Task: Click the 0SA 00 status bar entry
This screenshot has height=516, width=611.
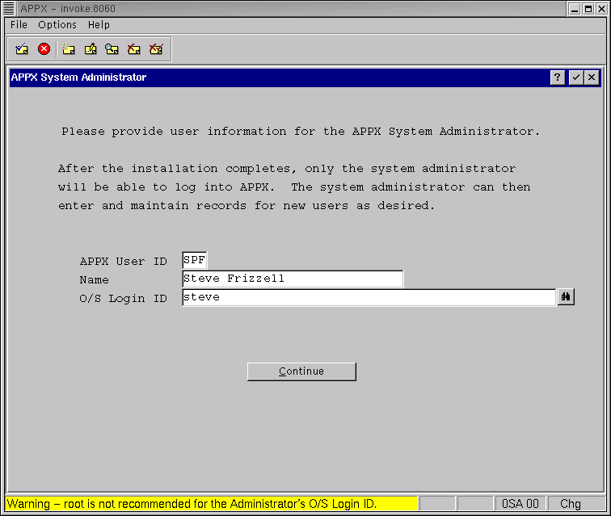Action: coord(520,504)
